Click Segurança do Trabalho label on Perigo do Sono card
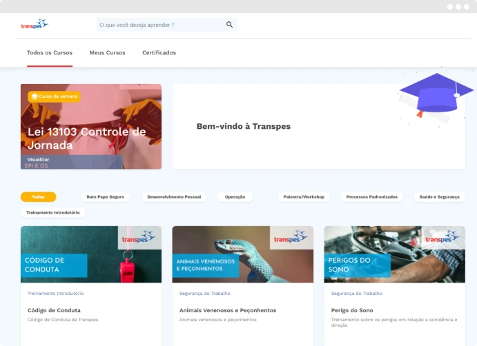 coord(356,293)
